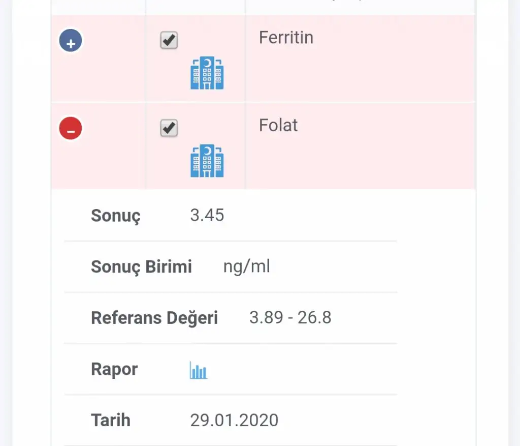Click the Rapor label
Image resolution: width=520 pixels, height=446 pixels.
[x=114, y=369]
